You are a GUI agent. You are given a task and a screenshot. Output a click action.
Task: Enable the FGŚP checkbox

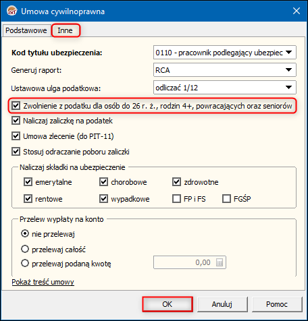click(x=226, y=199)
